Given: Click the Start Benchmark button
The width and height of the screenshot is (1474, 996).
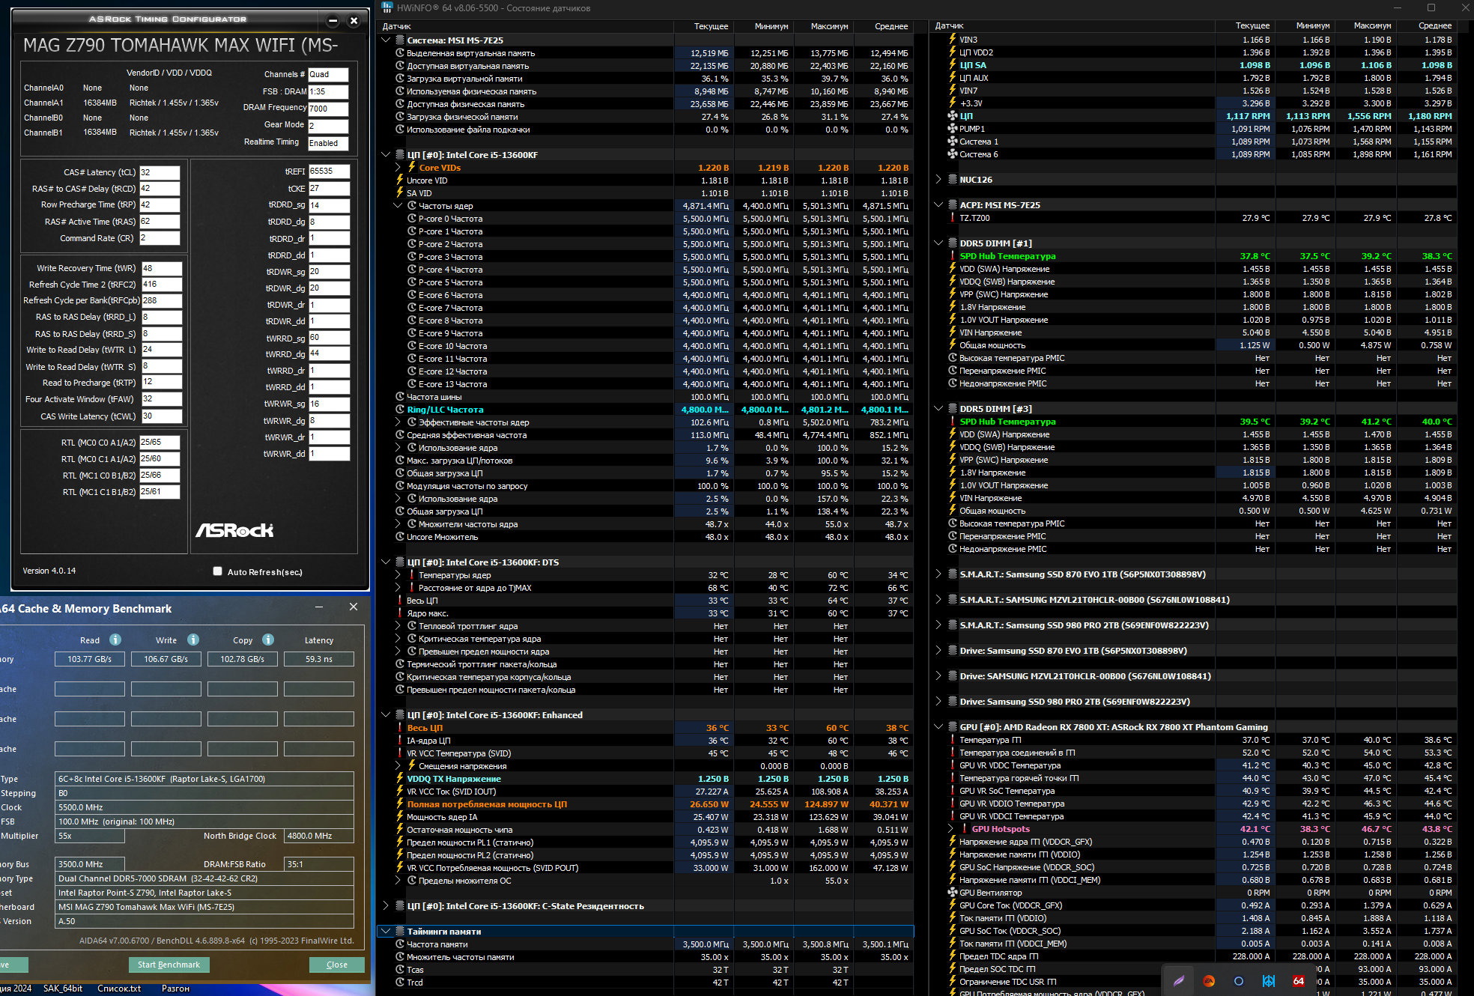Looking at the screenshot, I should pos(169,965).
